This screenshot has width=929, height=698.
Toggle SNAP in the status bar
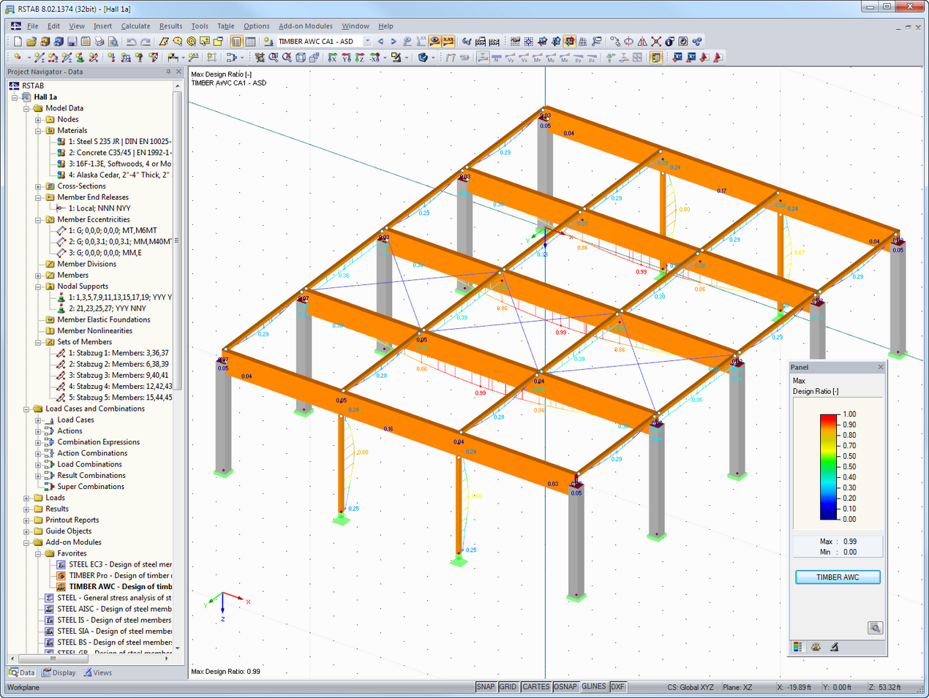coord(485,686)
